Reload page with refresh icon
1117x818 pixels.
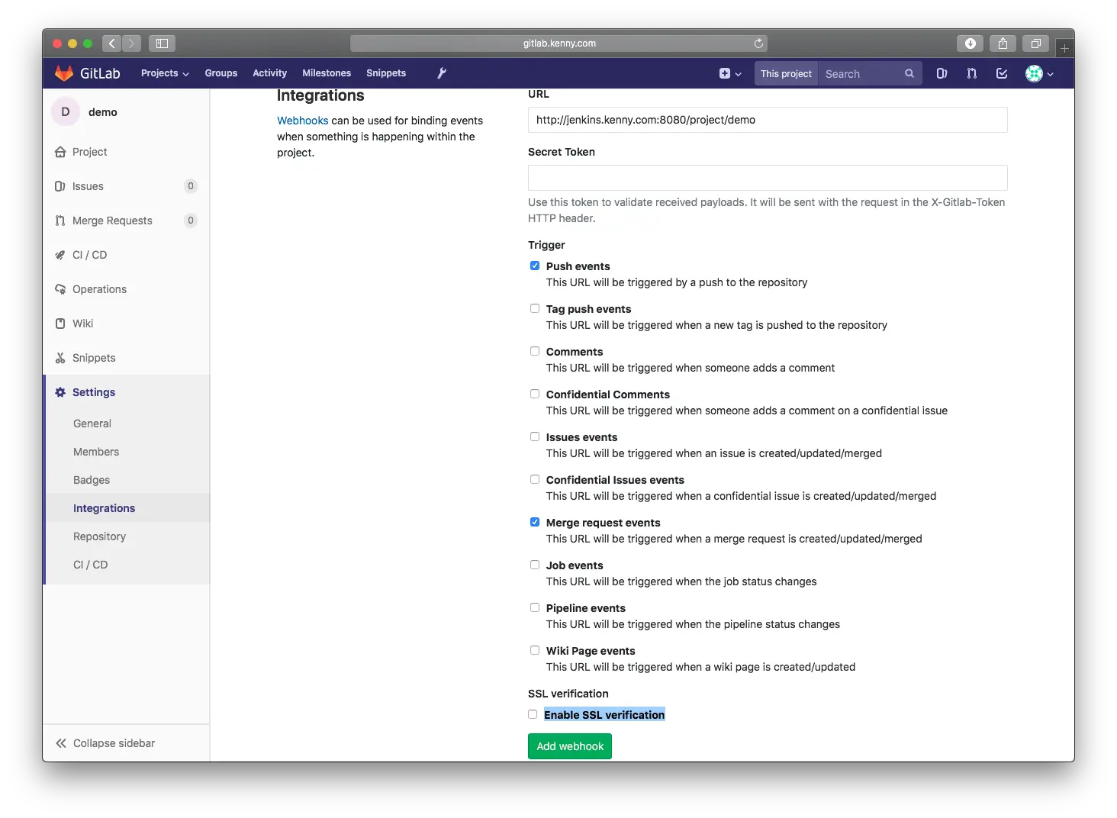click(758, 43)
